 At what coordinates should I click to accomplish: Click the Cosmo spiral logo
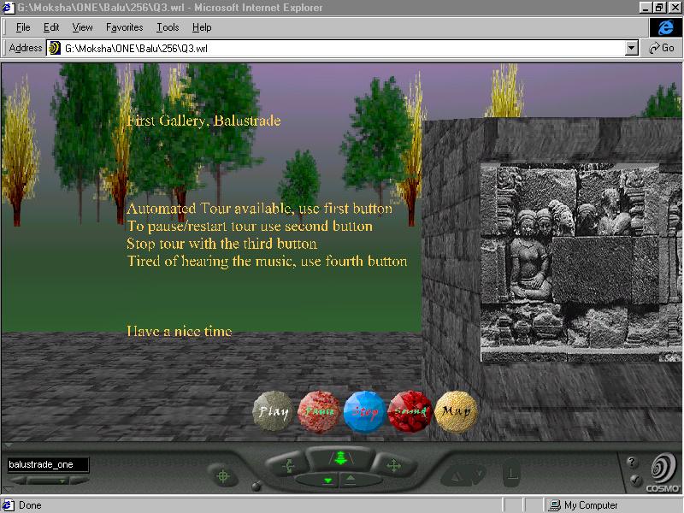click(662, 469)
